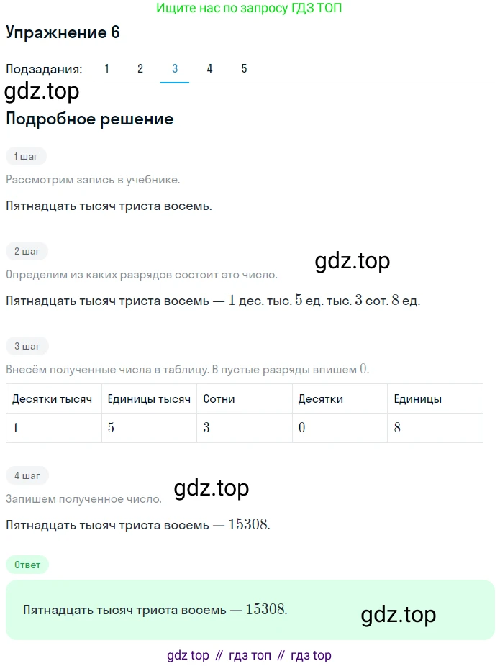500x666 pixels.
Task: Click the 'Упражнение 6' heading
Action: [63, 32]
